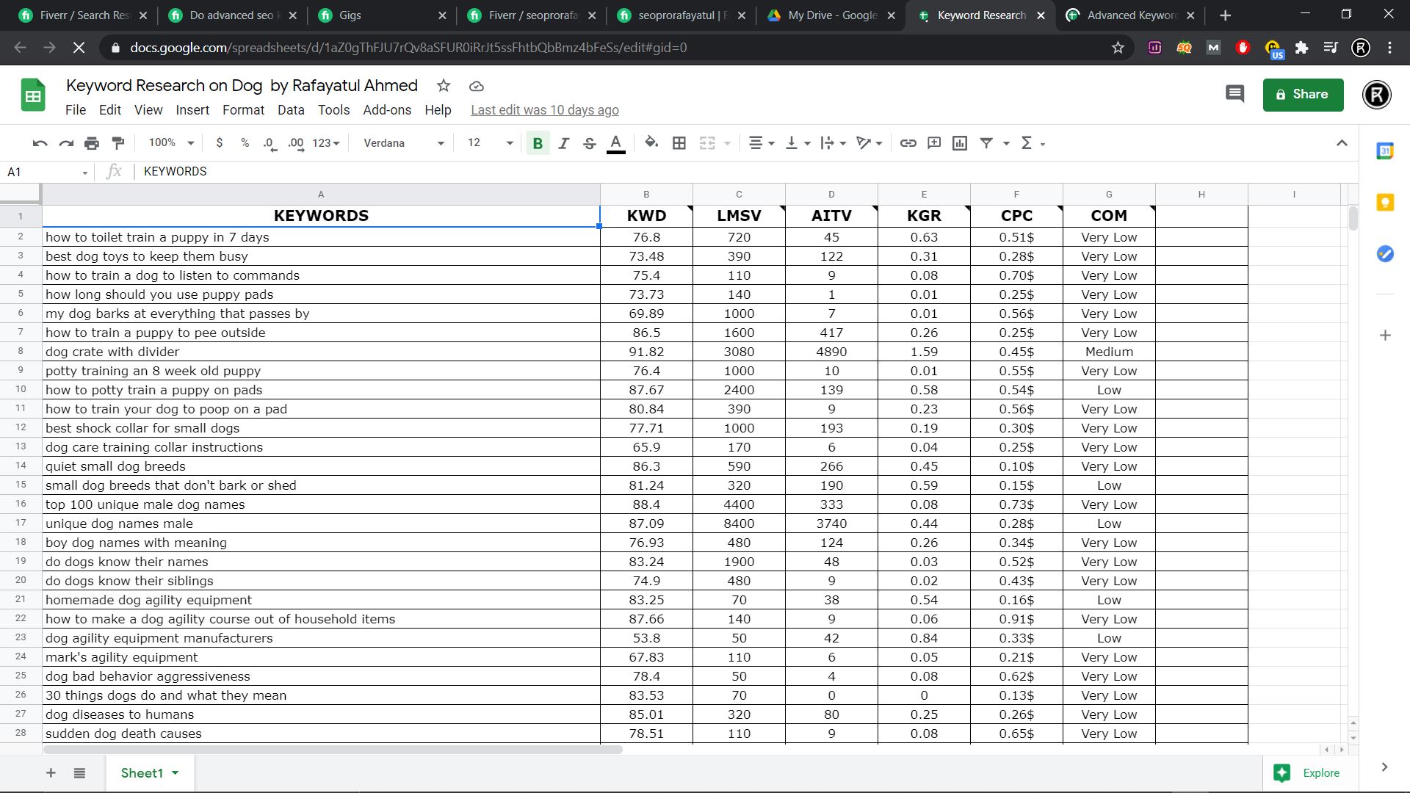Select the borders tool
The image size is (1410, 793).
click(679, 143)
